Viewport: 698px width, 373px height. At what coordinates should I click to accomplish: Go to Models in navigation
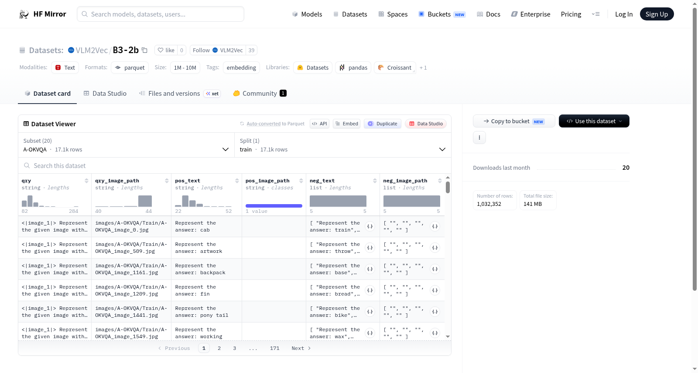point(307,14)
